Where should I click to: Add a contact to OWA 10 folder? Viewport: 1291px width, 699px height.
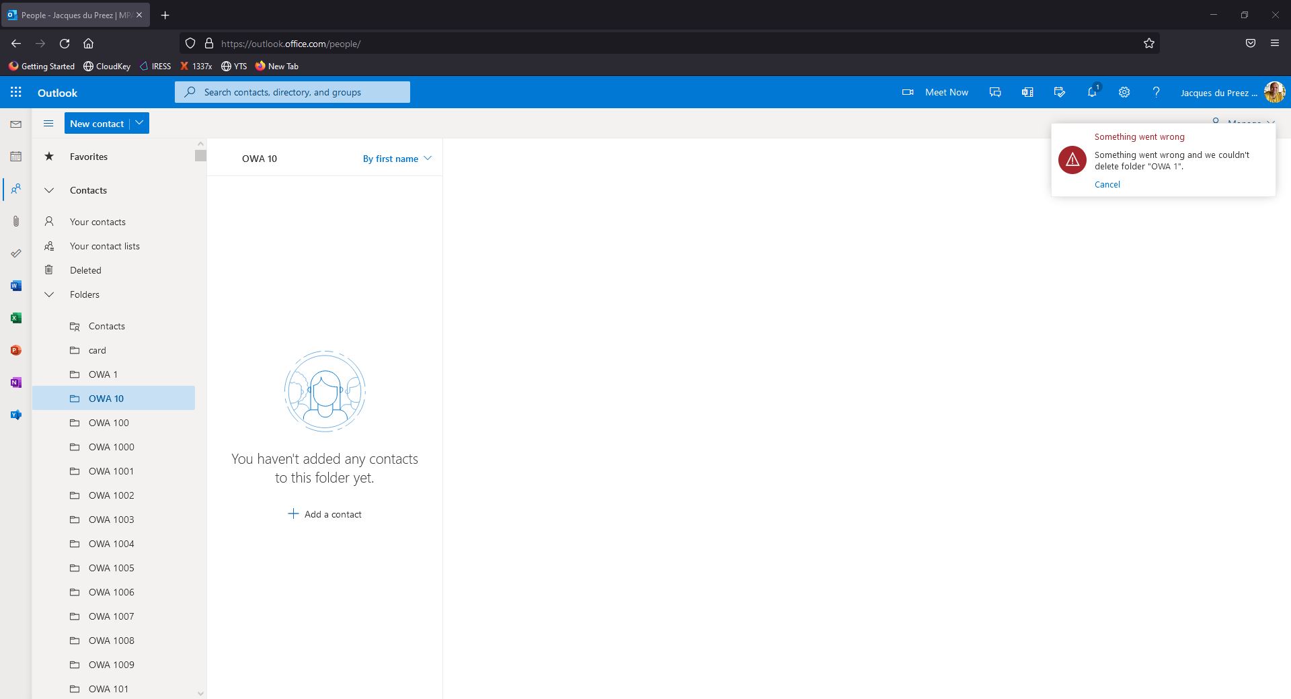point(324,513)
